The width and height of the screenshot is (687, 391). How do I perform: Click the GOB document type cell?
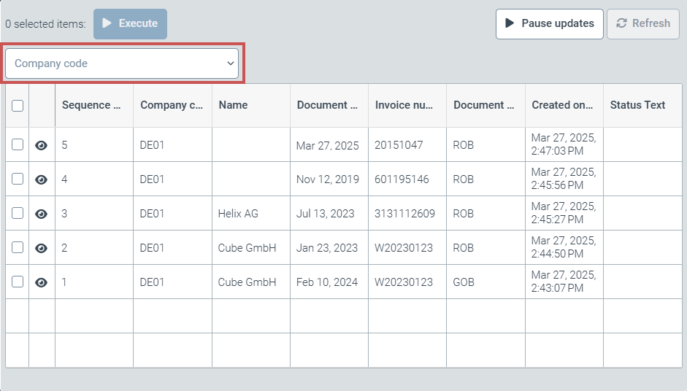coord(464,282)
